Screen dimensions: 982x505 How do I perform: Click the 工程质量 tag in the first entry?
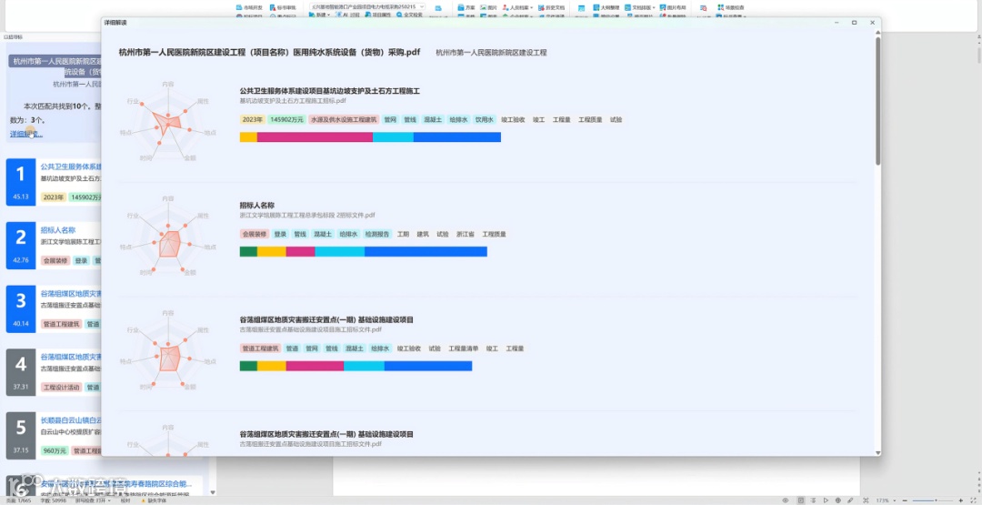[x=590, y=119]
